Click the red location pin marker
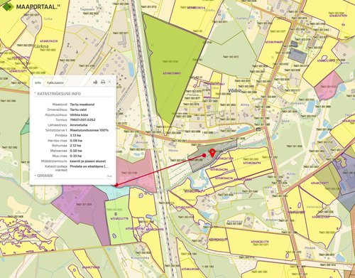 pos(212,153)
